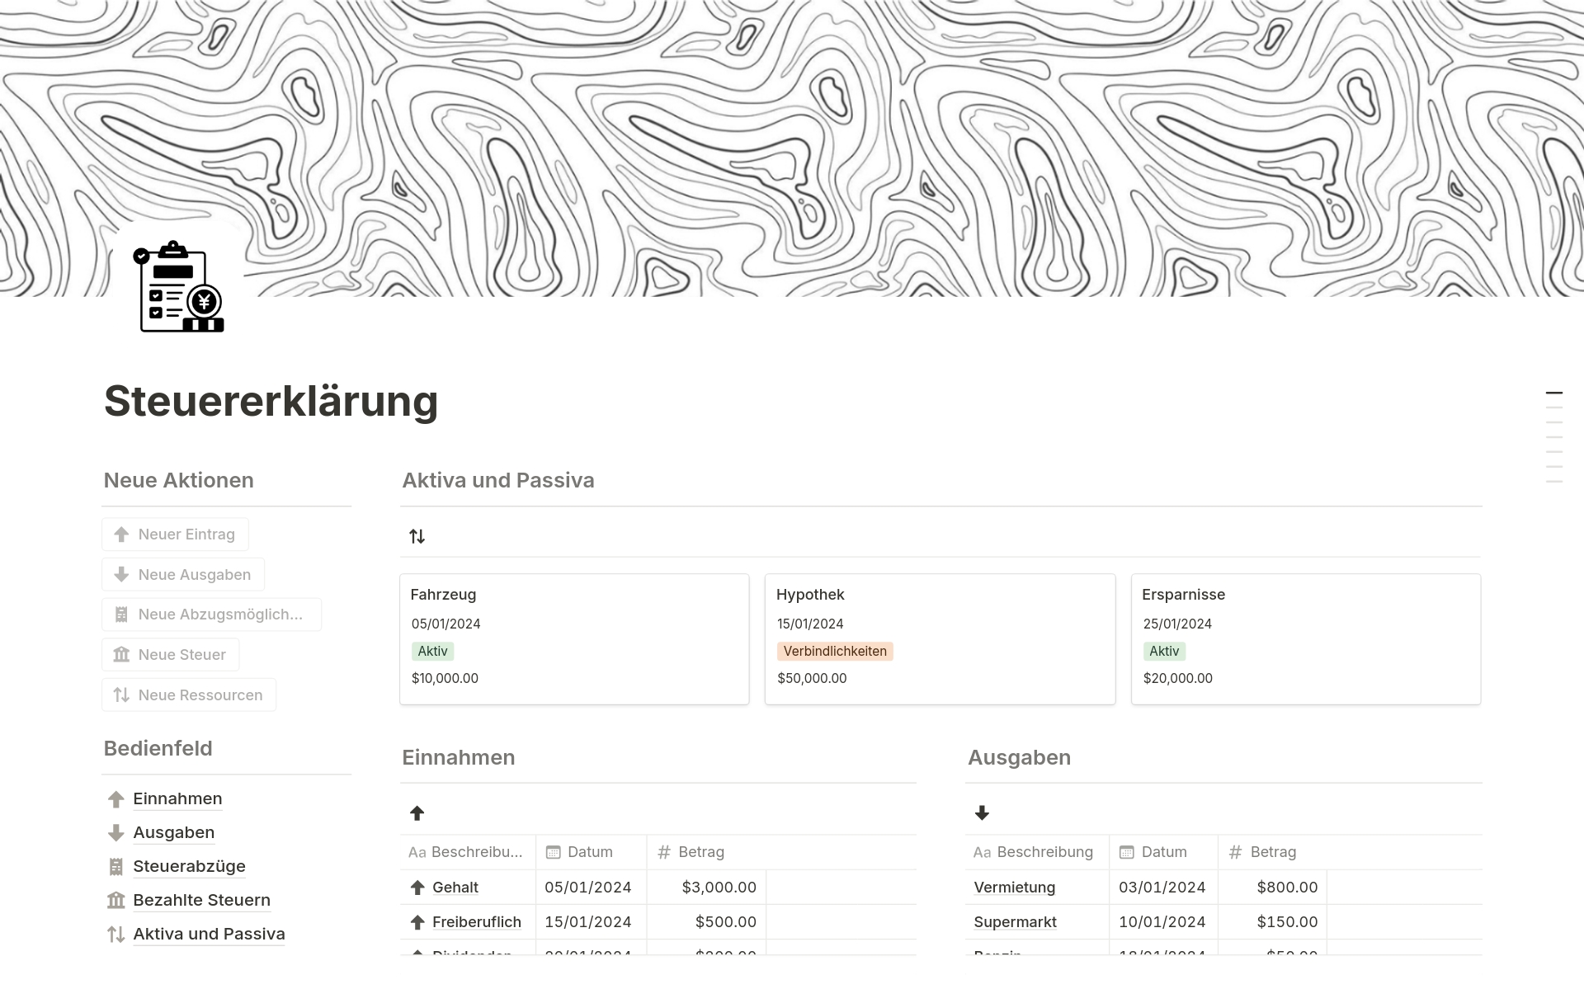The width and height of the screenshot is (1584, 989).
Task: Click the up arrow icon beside Gehalt
Action: (x=417, y=888)
